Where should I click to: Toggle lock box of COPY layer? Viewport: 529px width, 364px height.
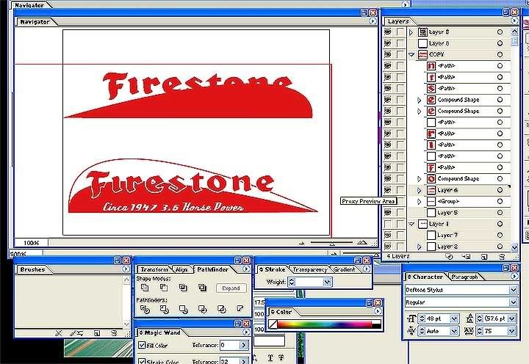pos(400,54)
